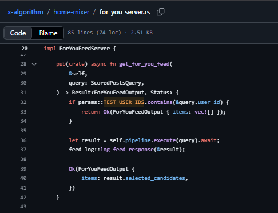Select line number 36
The image size is (278, 213).
(x=23, y=140)
